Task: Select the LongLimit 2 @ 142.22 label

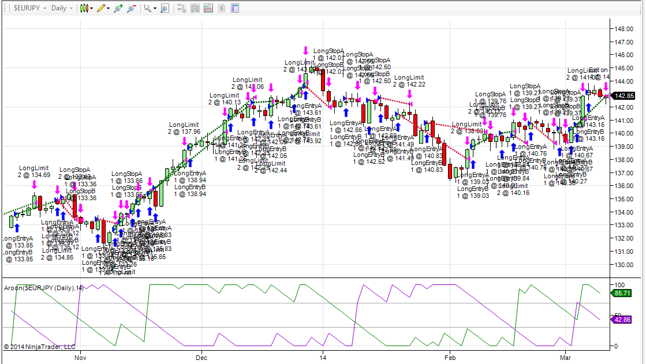Action: pyautogui.click(x=409, y=81)
